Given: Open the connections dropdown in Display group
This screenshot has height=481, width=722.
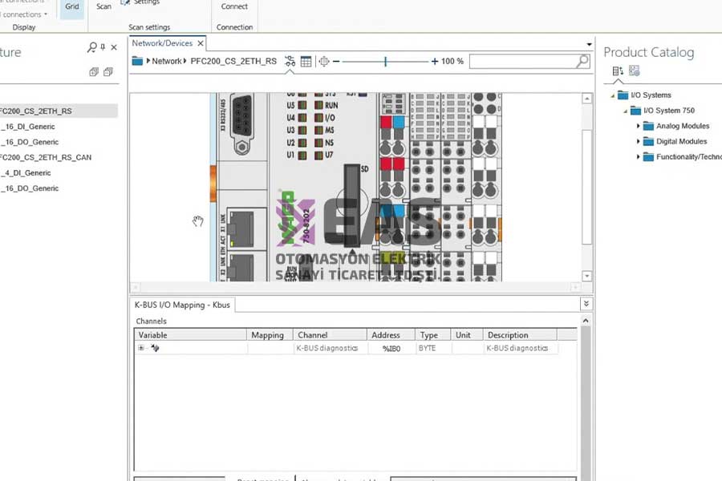Looking at the screenshot, I should click(x=24, y=14).
